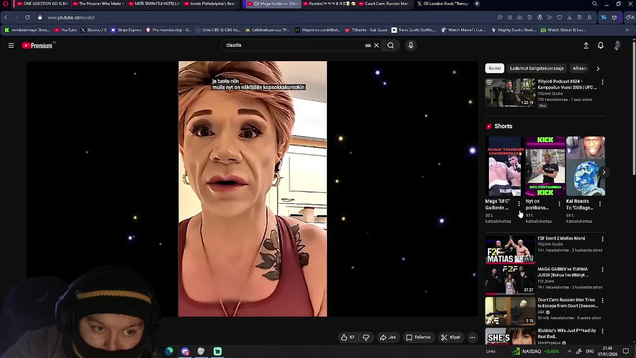Select the Kaikki filter chip
Viewport: 636px width, 358px height.
click(494, 68)
